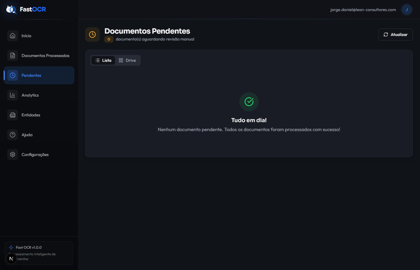Open the Início home icon
This screenshot has width=420, height=270.
click(x=12, y=35)
